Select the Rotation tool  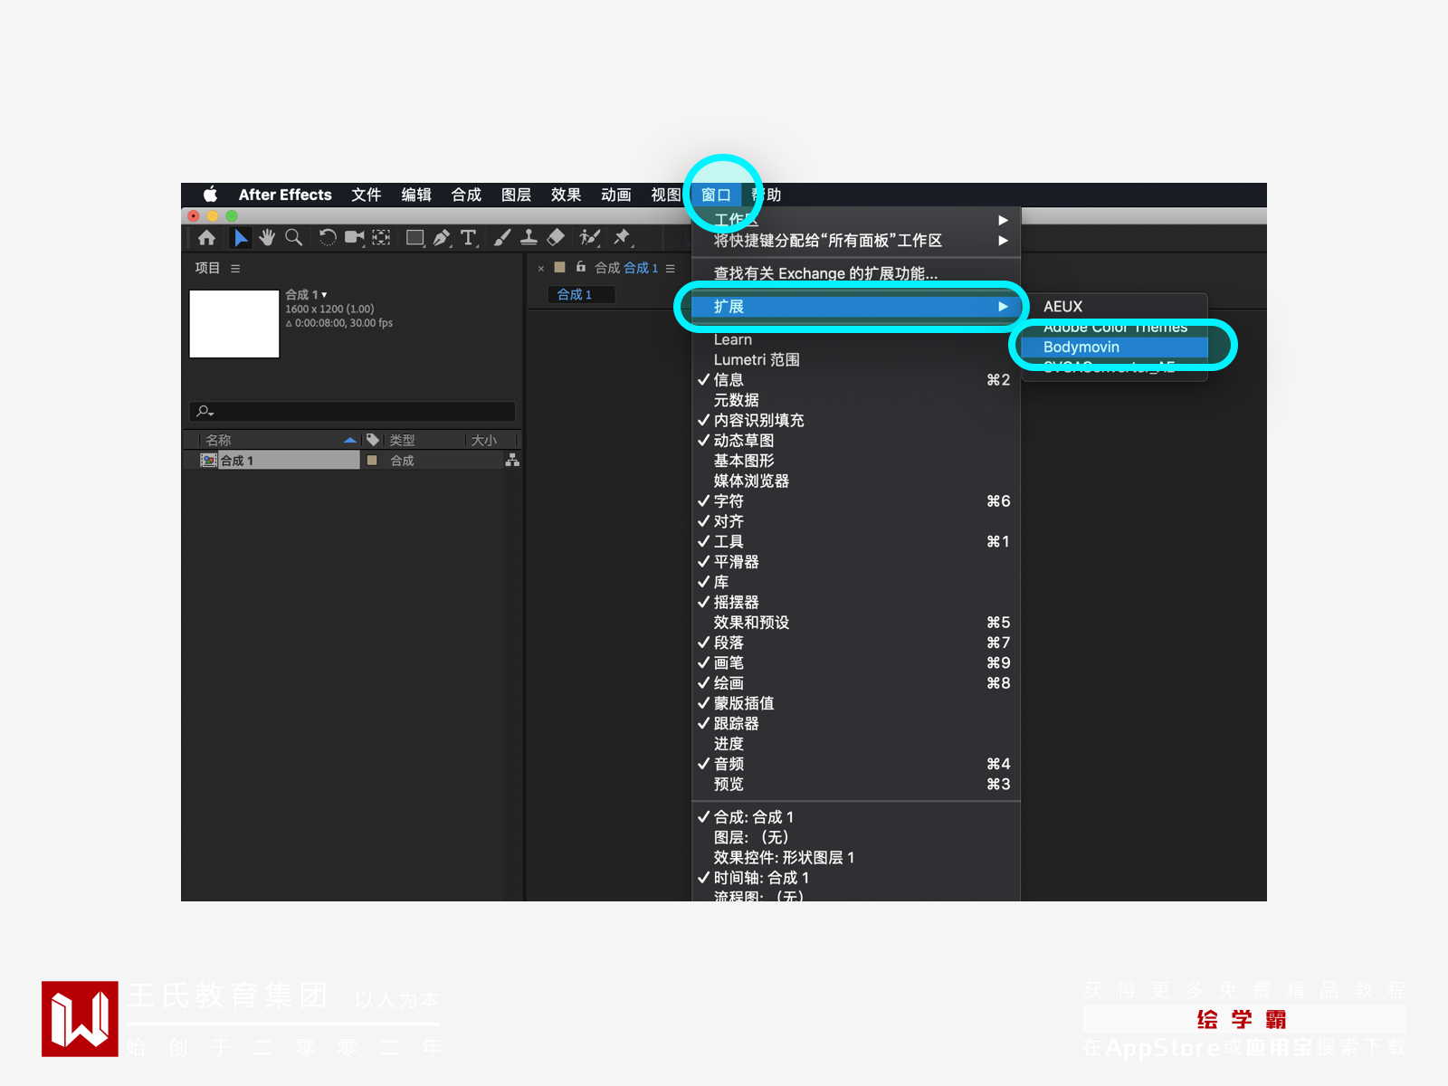point(328,237)
